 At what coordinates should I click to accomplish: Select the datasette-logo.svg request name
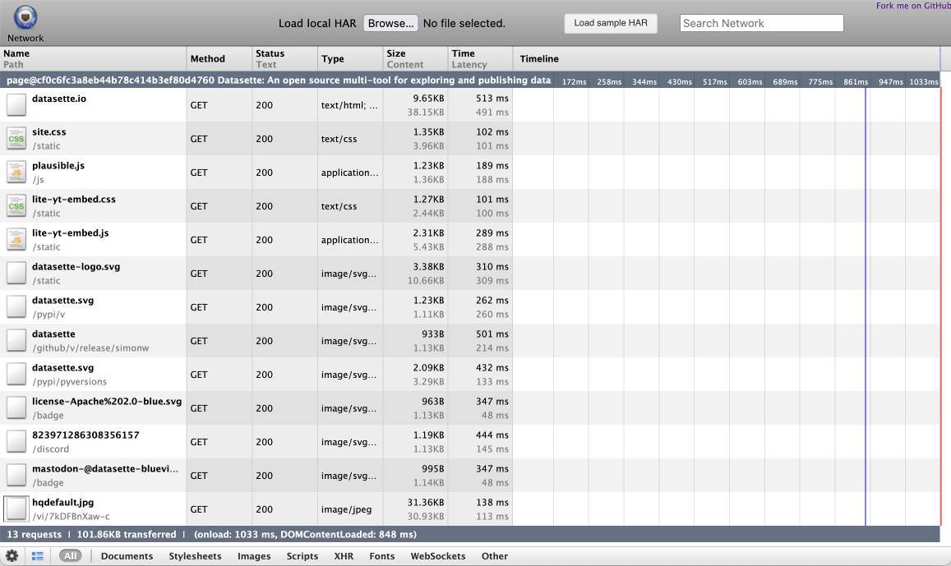(x=76, y=267)
